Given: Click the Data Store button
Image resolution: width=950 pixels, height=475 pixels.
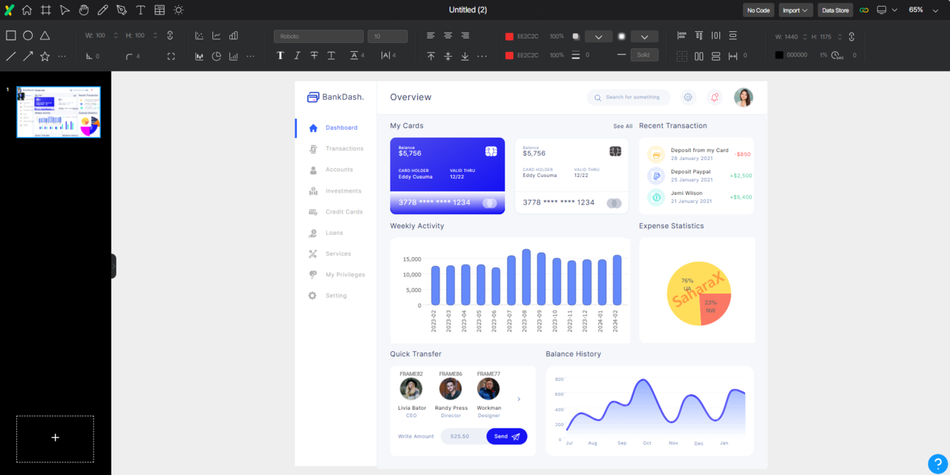Looking at the screenshot, I should point(835,10).
